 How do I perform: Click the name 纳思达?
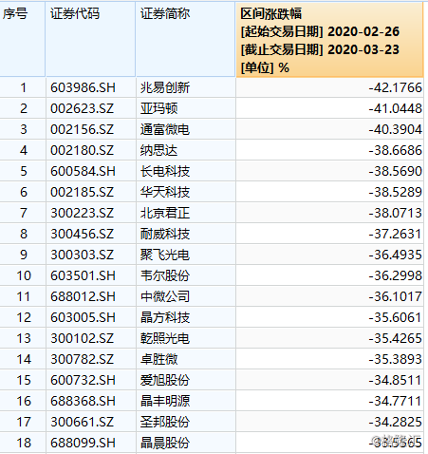(159, 150)
